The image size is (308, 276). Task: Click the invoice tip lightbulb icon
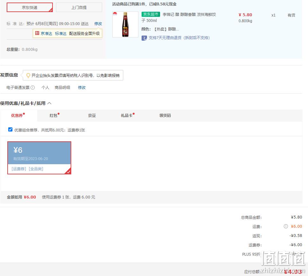pos(28,76)
